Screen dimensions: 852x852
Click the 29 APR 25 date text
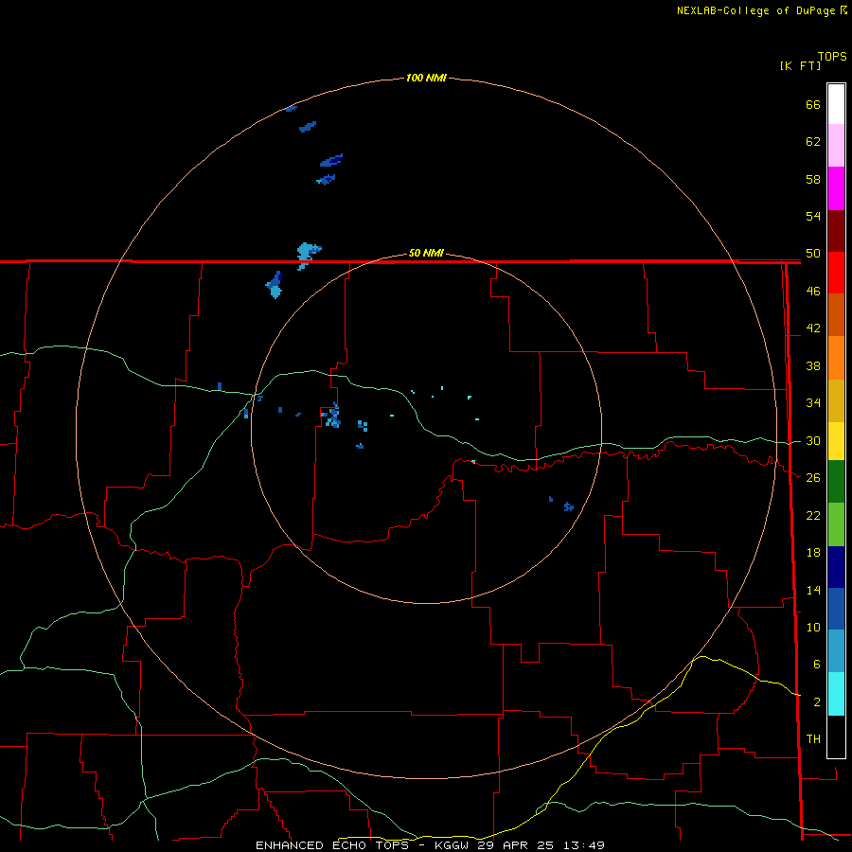pos(515,845)
